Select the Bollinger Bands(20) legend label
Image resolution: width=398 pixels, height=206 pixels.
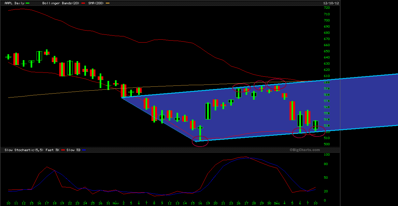61,3
